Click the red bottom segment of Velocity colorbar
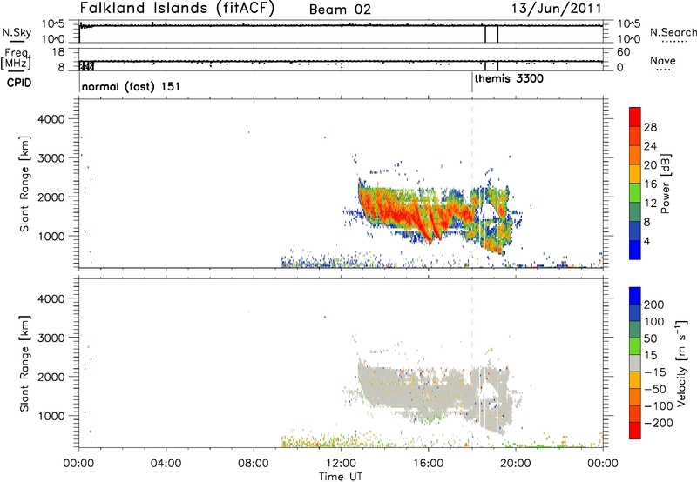 635,431
